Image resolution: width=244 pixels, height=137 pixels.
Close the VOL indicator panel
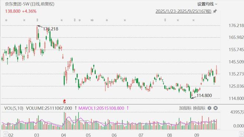pyautogui.click(x=216, y=108)
